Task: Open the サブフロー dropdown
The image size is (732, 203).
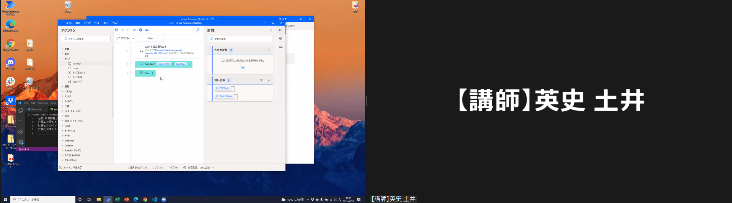Action: 126,38
